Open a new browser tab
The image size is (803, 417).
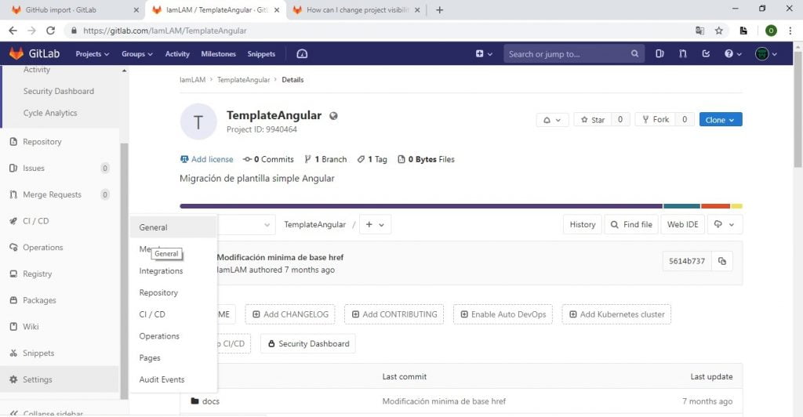(x=439, y=9)
